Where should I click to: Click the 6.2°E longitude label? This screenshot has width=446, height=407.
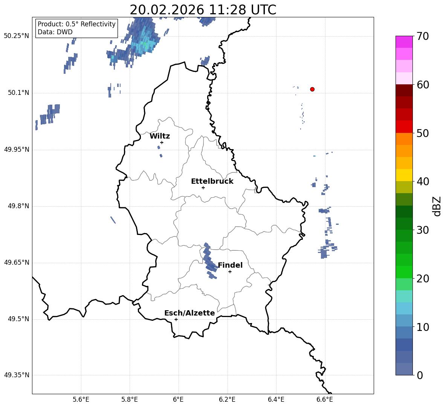click(x=227, y=399)
